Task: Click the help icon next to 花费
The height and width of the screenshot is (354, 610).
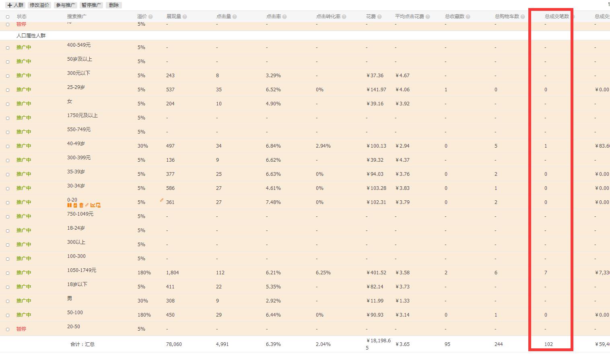Action: pos(379,17)
